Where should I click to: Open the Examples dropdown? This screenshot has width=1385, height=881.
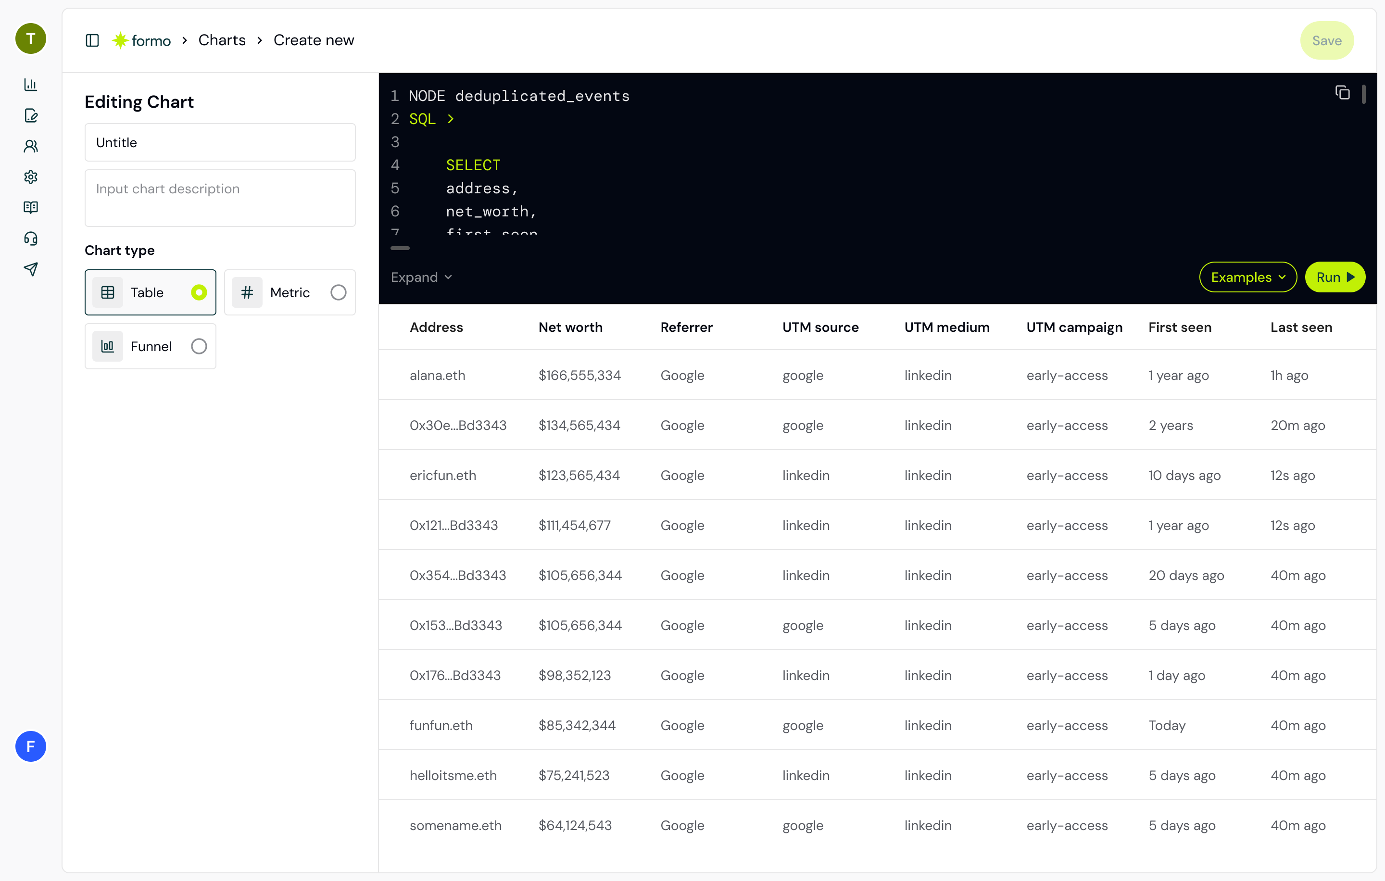click(1247, 277)
